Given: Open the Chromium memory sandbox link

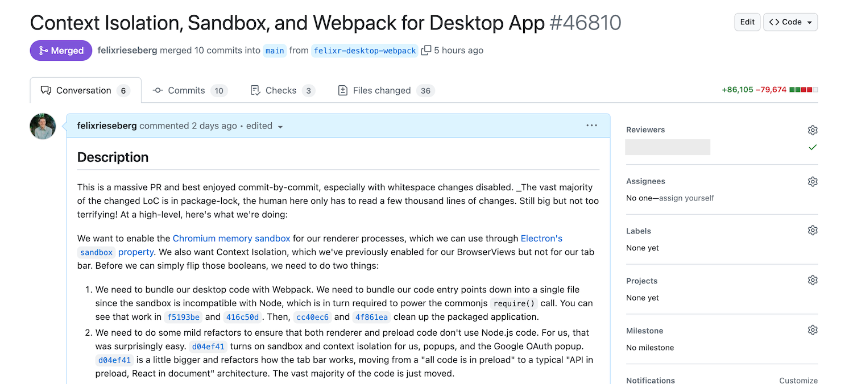Looking at the screenshot, I should tap(231, 239).
